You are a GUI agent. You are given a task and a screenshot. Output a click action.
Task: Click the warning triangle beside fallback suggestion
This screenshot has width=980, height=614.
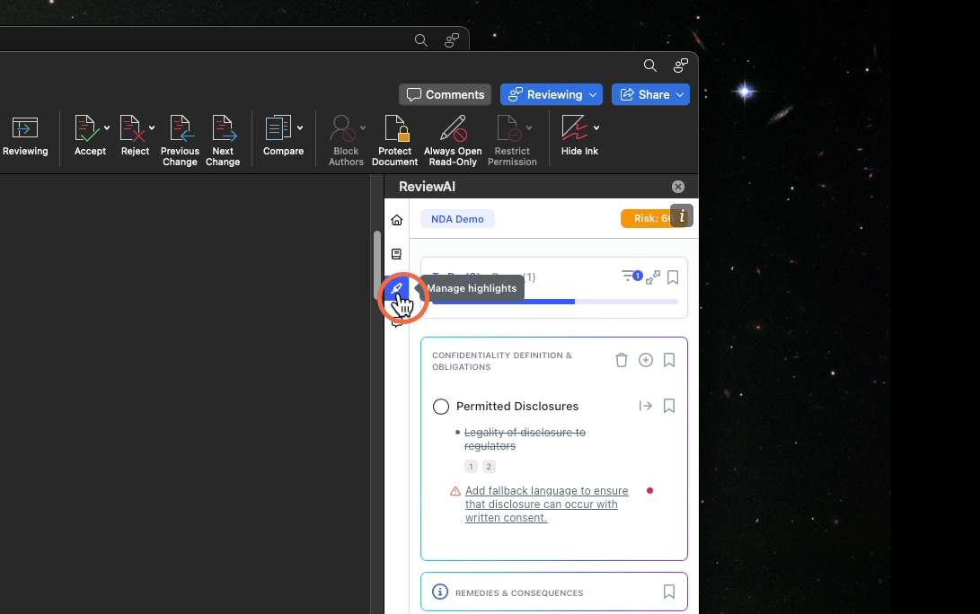click(x=455, y=491)
